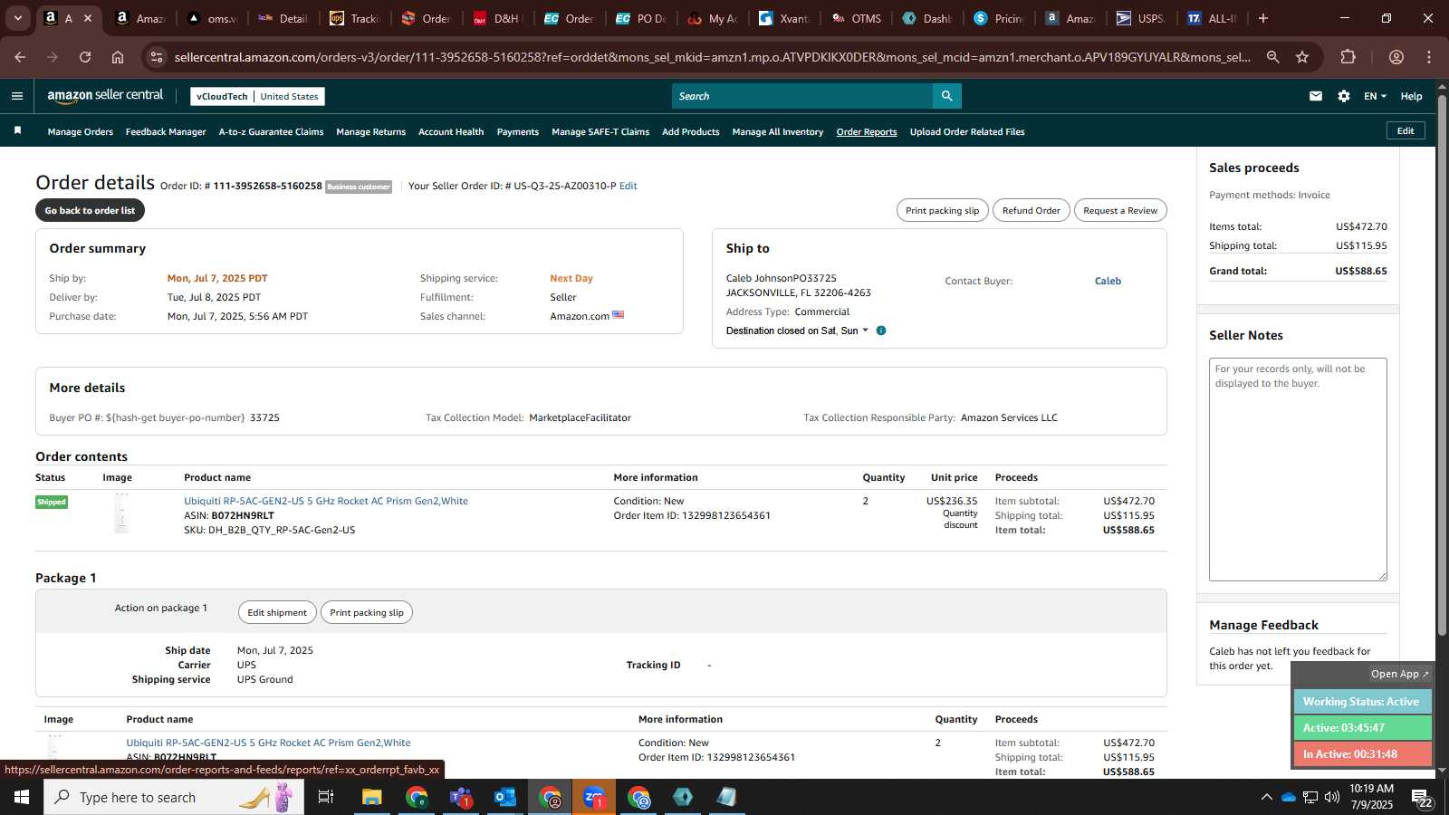Image resolution: width=1449 pixels, height=815 pixels.
Task: Open Feedback Manager menu item
Action: [166, 131]
